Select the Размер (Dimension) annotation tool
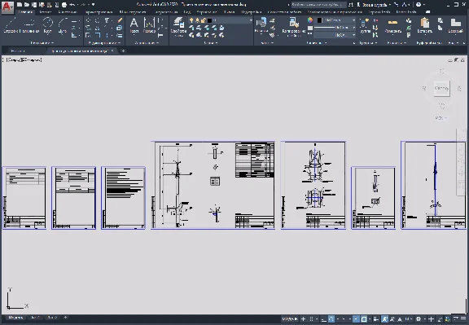This screenshot has height=325, width=469. click(x=149, y=25)
